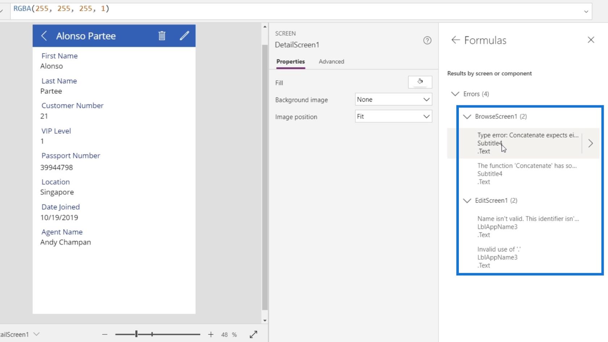Click the zoom in plus button
This screenshot has height=342, width=608.
(211, 334)
